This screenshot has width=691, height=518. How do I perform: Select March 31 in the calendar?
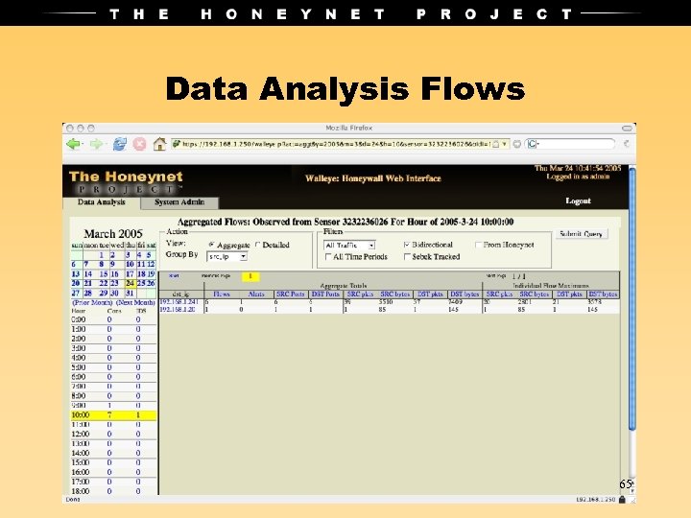pos(130,293)
